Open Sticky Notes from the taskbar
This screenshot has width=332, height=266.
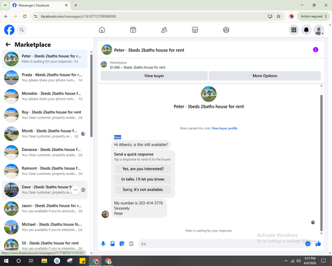82,261
